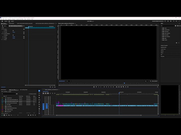Image resolution: width=181 pixels, height=135 pixels.
Task: Toggle Project writable pencil icon
Action: click(2, 115)
